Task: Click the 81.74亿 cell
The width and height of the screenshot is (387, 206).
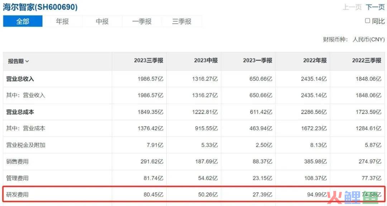Action: pyautogui.click(x=153, y=178)
